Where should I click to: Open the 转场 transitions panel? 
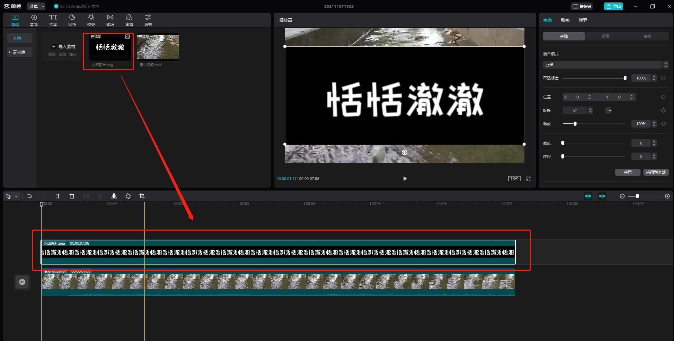(110, 20)
